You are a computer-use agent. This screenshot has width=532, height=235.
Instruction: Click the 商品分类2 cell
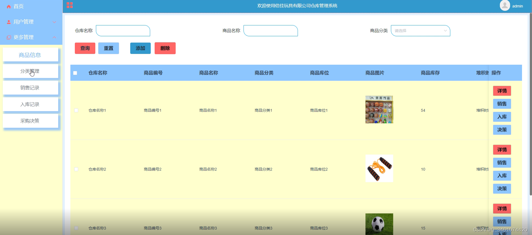(264, 169)
